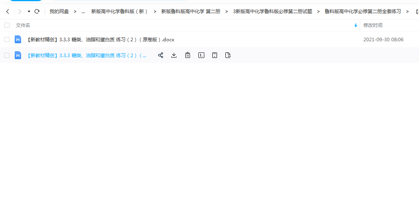The image size is (419, 204).
Task: Navigate to 新版鲁科版高中化学 第二册 folder
Action: [191, 12]
